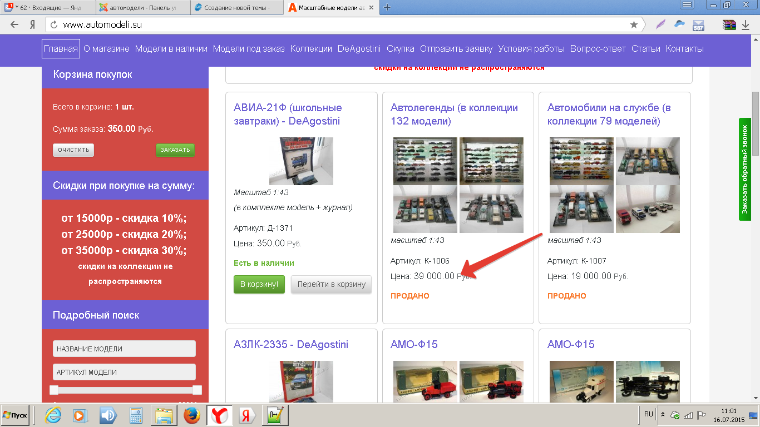Click the action center flag icon
The height and width of the screenshot is (427, 760).
coord(701,415)
